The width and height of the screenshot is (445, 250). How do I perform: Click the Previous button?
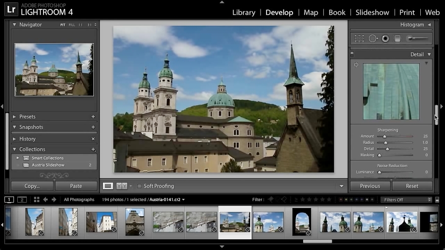(370, 186)
